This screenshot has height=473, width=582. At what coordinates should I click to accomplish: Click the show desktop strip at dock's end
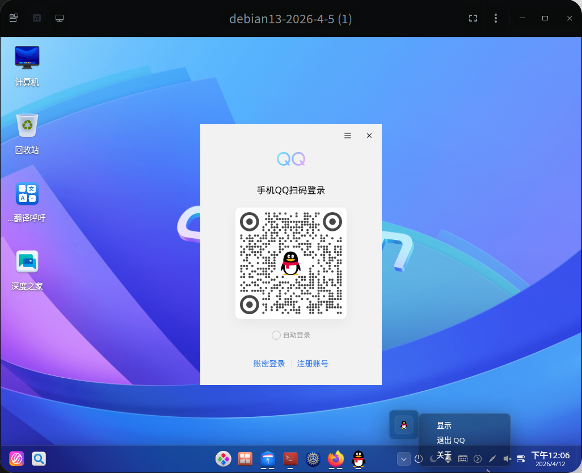[577, 459]
